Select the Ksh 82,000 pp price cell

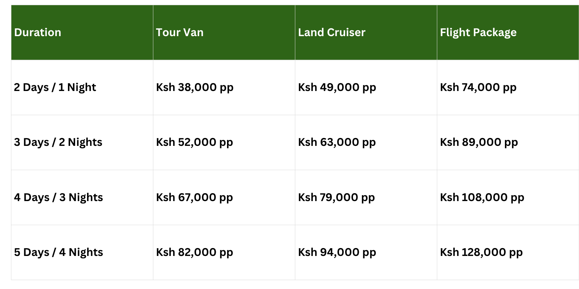pyautogui.click(x=194, y=252)
